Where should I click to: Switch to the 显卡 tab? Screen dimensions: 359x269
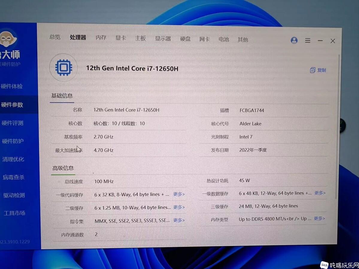pyautogui.click(x=121, y=38)
